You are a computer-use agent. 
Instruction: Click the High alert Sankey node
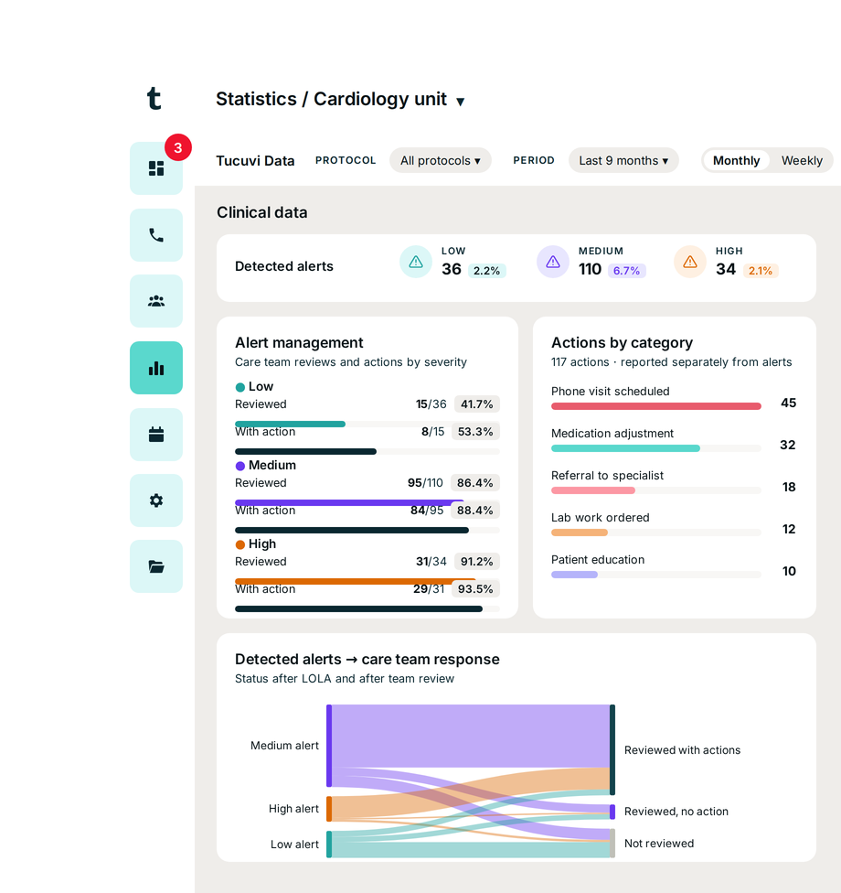(329, 809)
